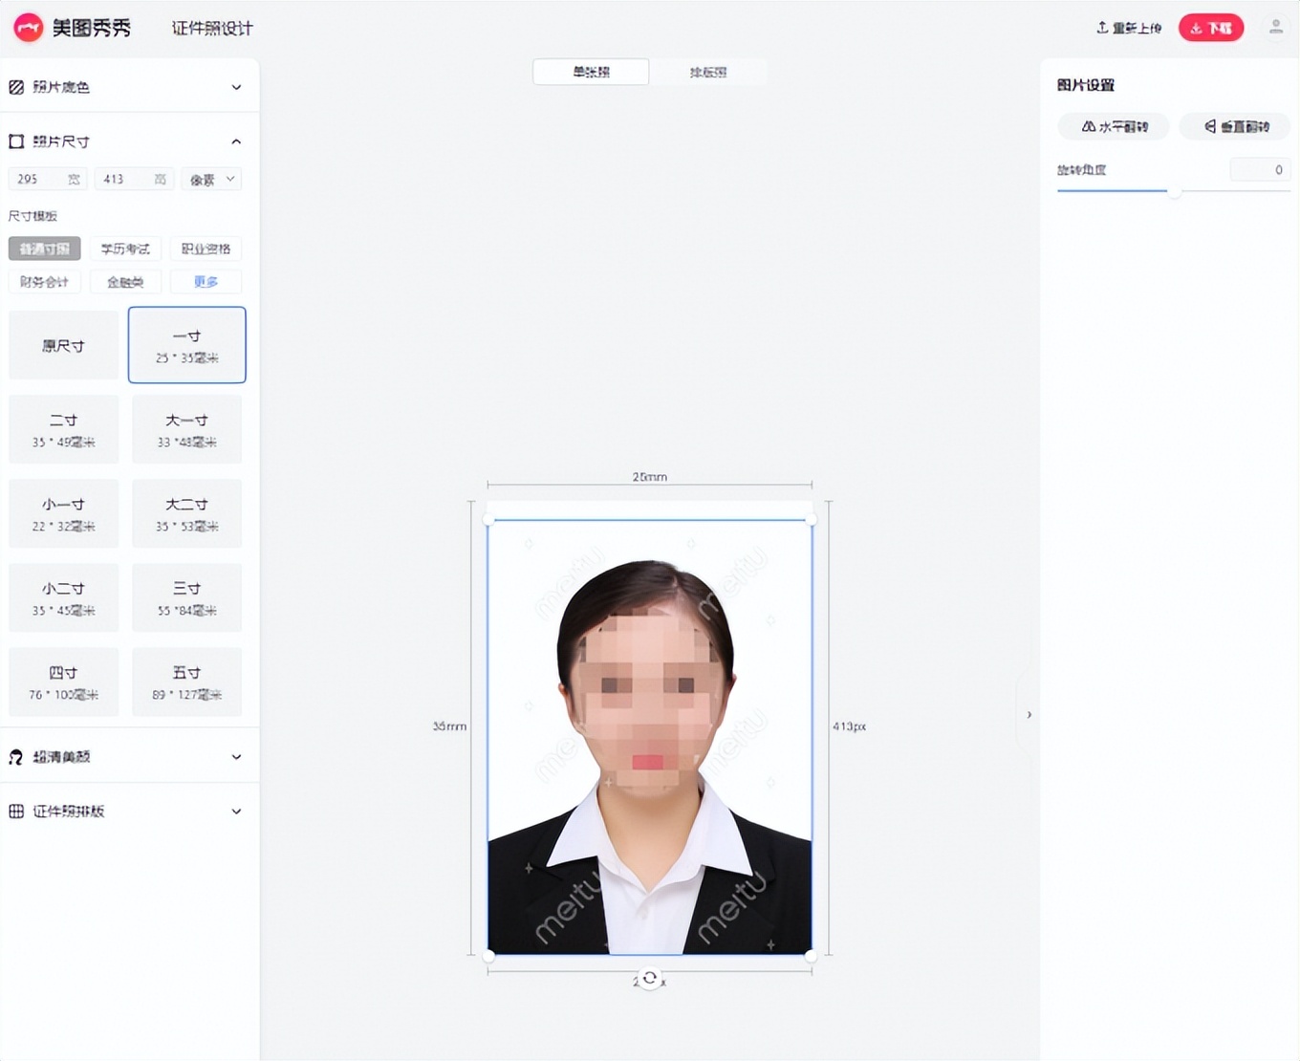
Task: Click the 证件照排版 grid icon
Action: coord(16,811)
